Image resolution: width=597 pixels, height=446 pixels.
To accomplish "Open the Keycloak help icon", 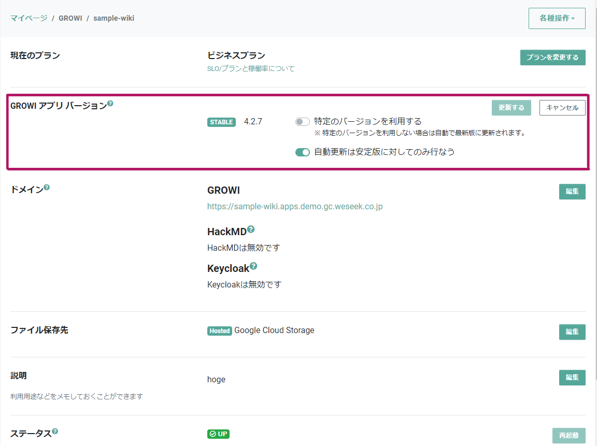I will tap(253, 266).
